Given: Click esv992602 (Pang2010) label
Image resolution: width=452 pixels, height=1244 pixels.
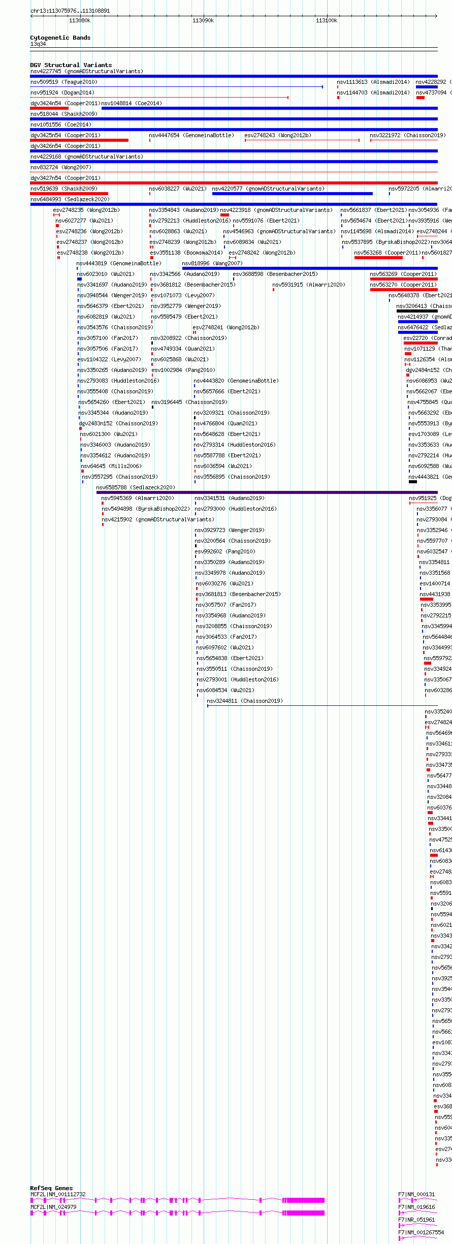Looking at the screenshot, I should pyautogui.click(x=225, y=551).
